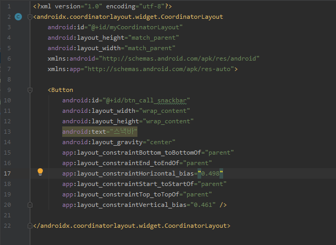Viewport: 336px width, 245px height.
Task: Click the xmlns:android namespace URL
Action: coord(179,59)
